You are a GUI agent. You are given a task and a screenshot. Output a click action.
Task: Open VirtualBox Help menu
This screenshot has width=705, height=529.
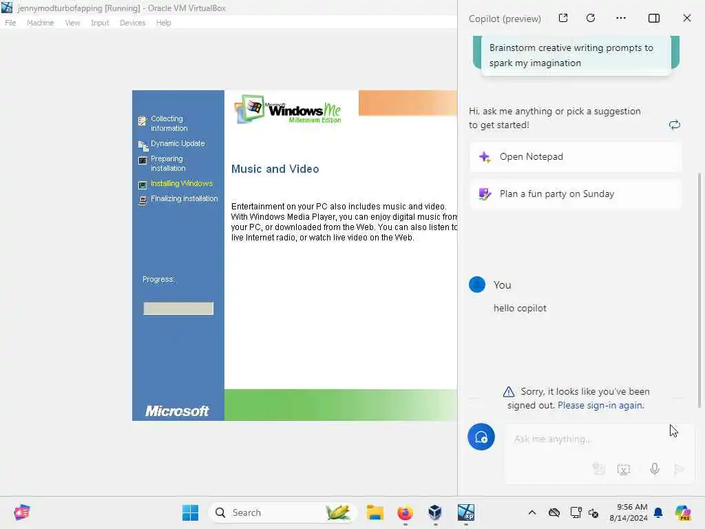point(164,23)
